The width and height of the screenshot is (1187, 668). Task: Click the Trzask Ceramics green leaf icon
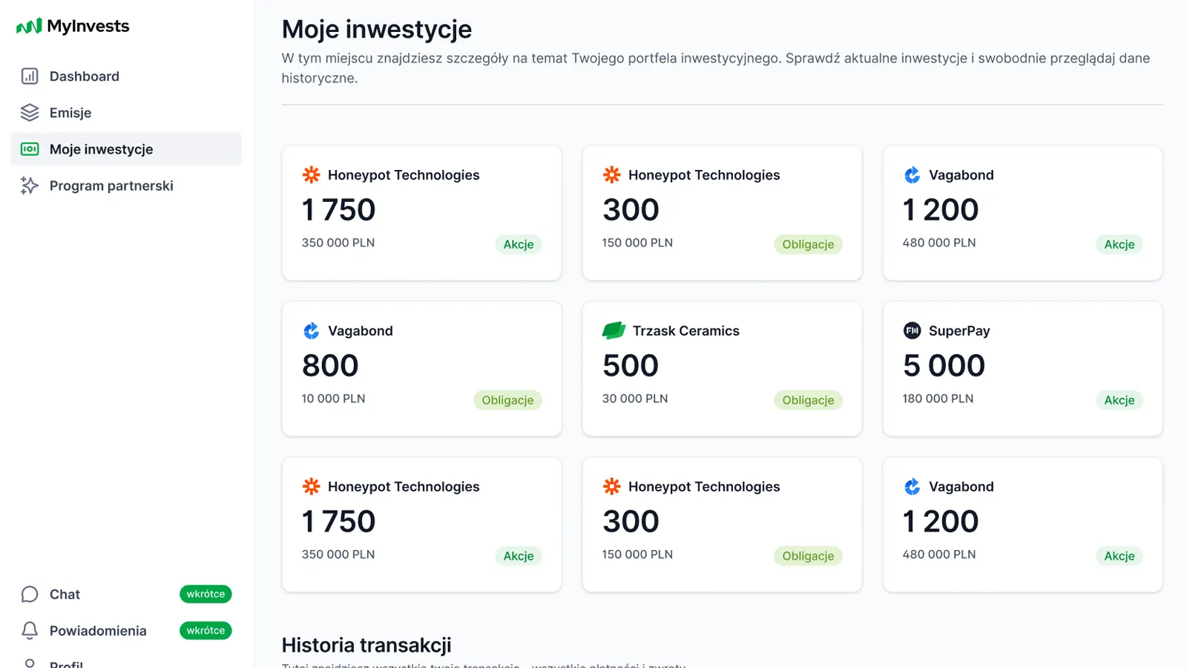[x=613, y=330]
